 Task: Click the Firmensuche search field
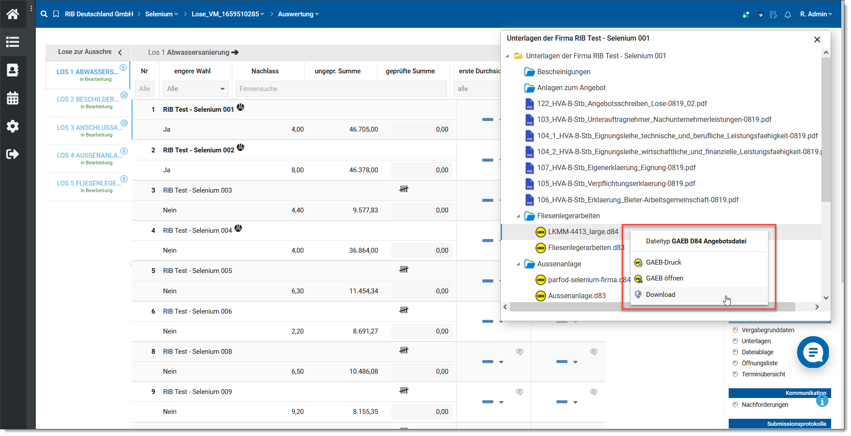click(341, 89)
